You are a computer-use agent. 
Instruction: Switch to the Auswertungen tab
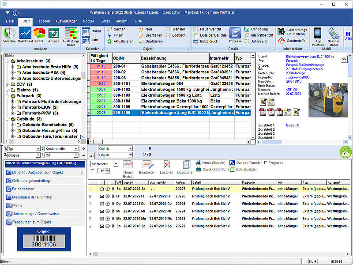67,21
